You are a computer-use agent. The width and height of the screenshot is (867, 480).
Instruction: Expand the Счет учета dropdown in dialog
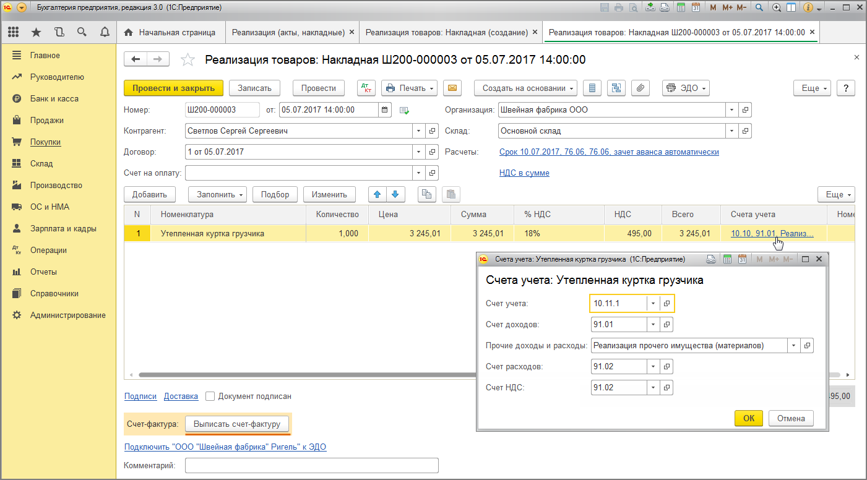pos(653,303)
